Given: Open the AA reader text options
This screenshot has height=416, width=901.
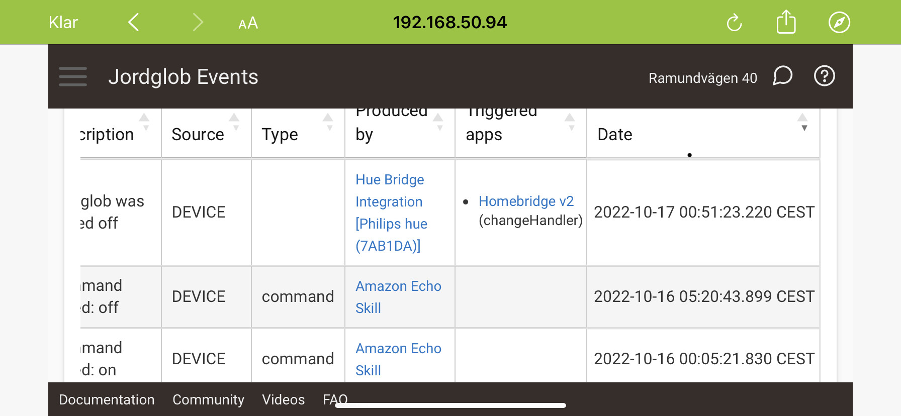Looking at the screenshot, I should (x=248, y=23).
